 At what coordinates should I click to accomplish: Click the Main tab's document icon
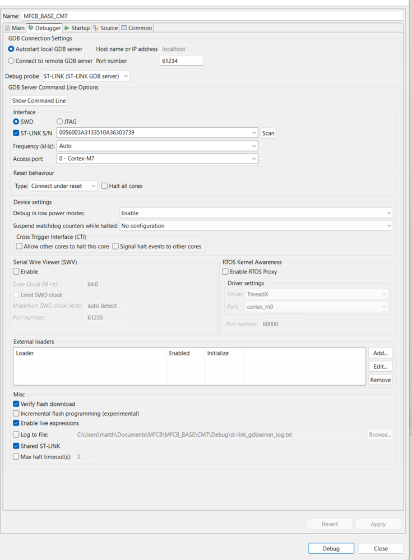tap(8, 27)
